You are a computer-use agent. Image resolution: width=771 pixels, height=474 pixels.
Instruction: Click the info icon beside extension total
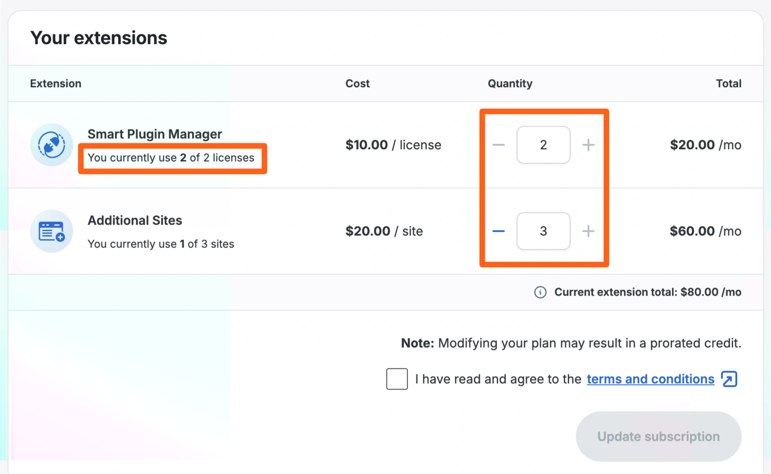tap(540, 292)
